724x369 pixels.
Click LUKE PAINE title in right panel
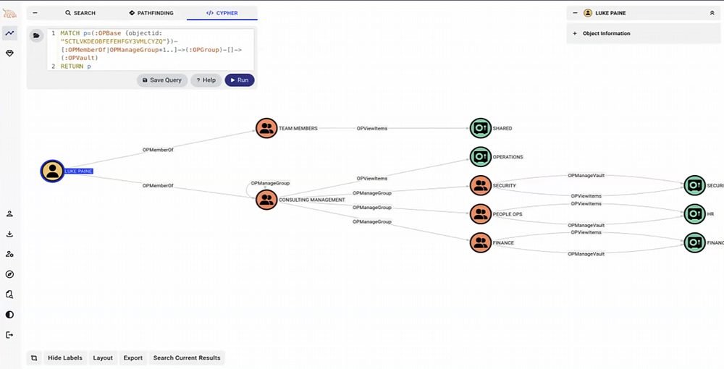[610, 13]
